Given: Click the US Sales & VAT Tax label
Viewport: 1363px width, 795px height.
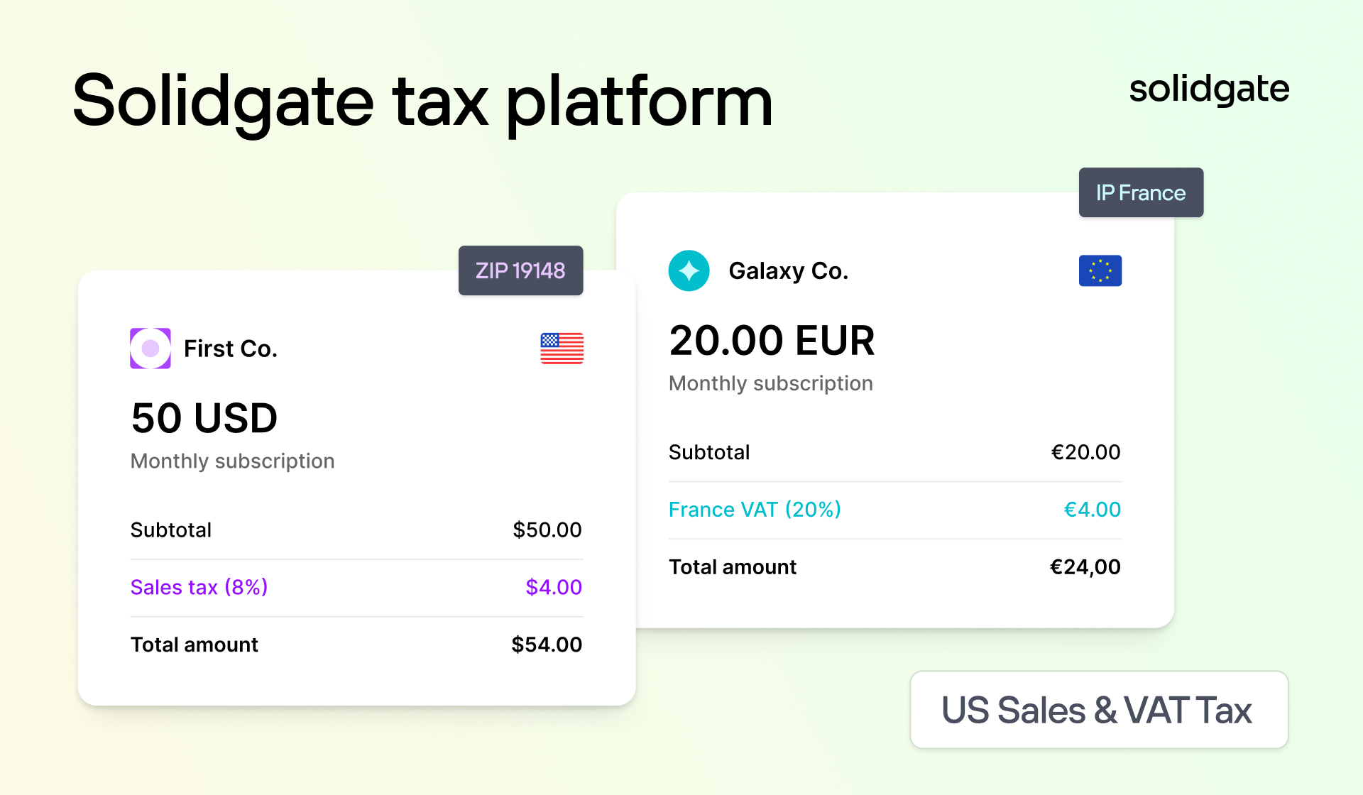Looking at the screenshot, I should [x=1099, y=710].
